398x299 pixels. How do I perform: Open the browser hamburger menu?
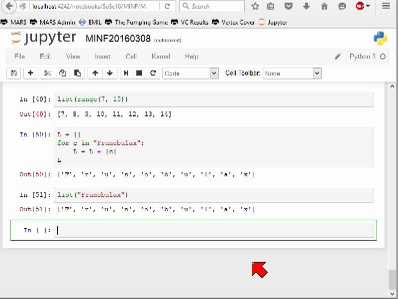(386, 6)
